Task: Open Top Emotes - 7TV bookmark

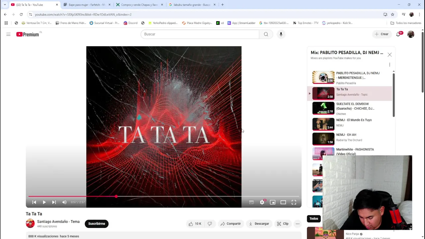Action: click(305, 23)
